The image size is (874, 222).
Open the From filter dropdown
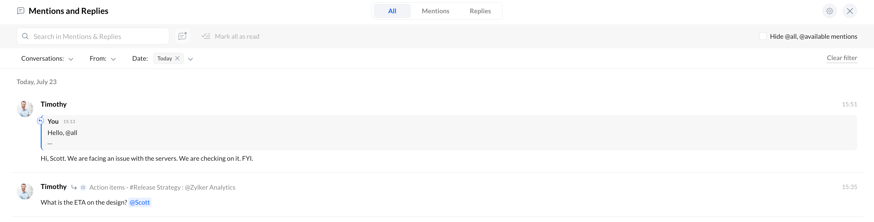tap(113, 59)
